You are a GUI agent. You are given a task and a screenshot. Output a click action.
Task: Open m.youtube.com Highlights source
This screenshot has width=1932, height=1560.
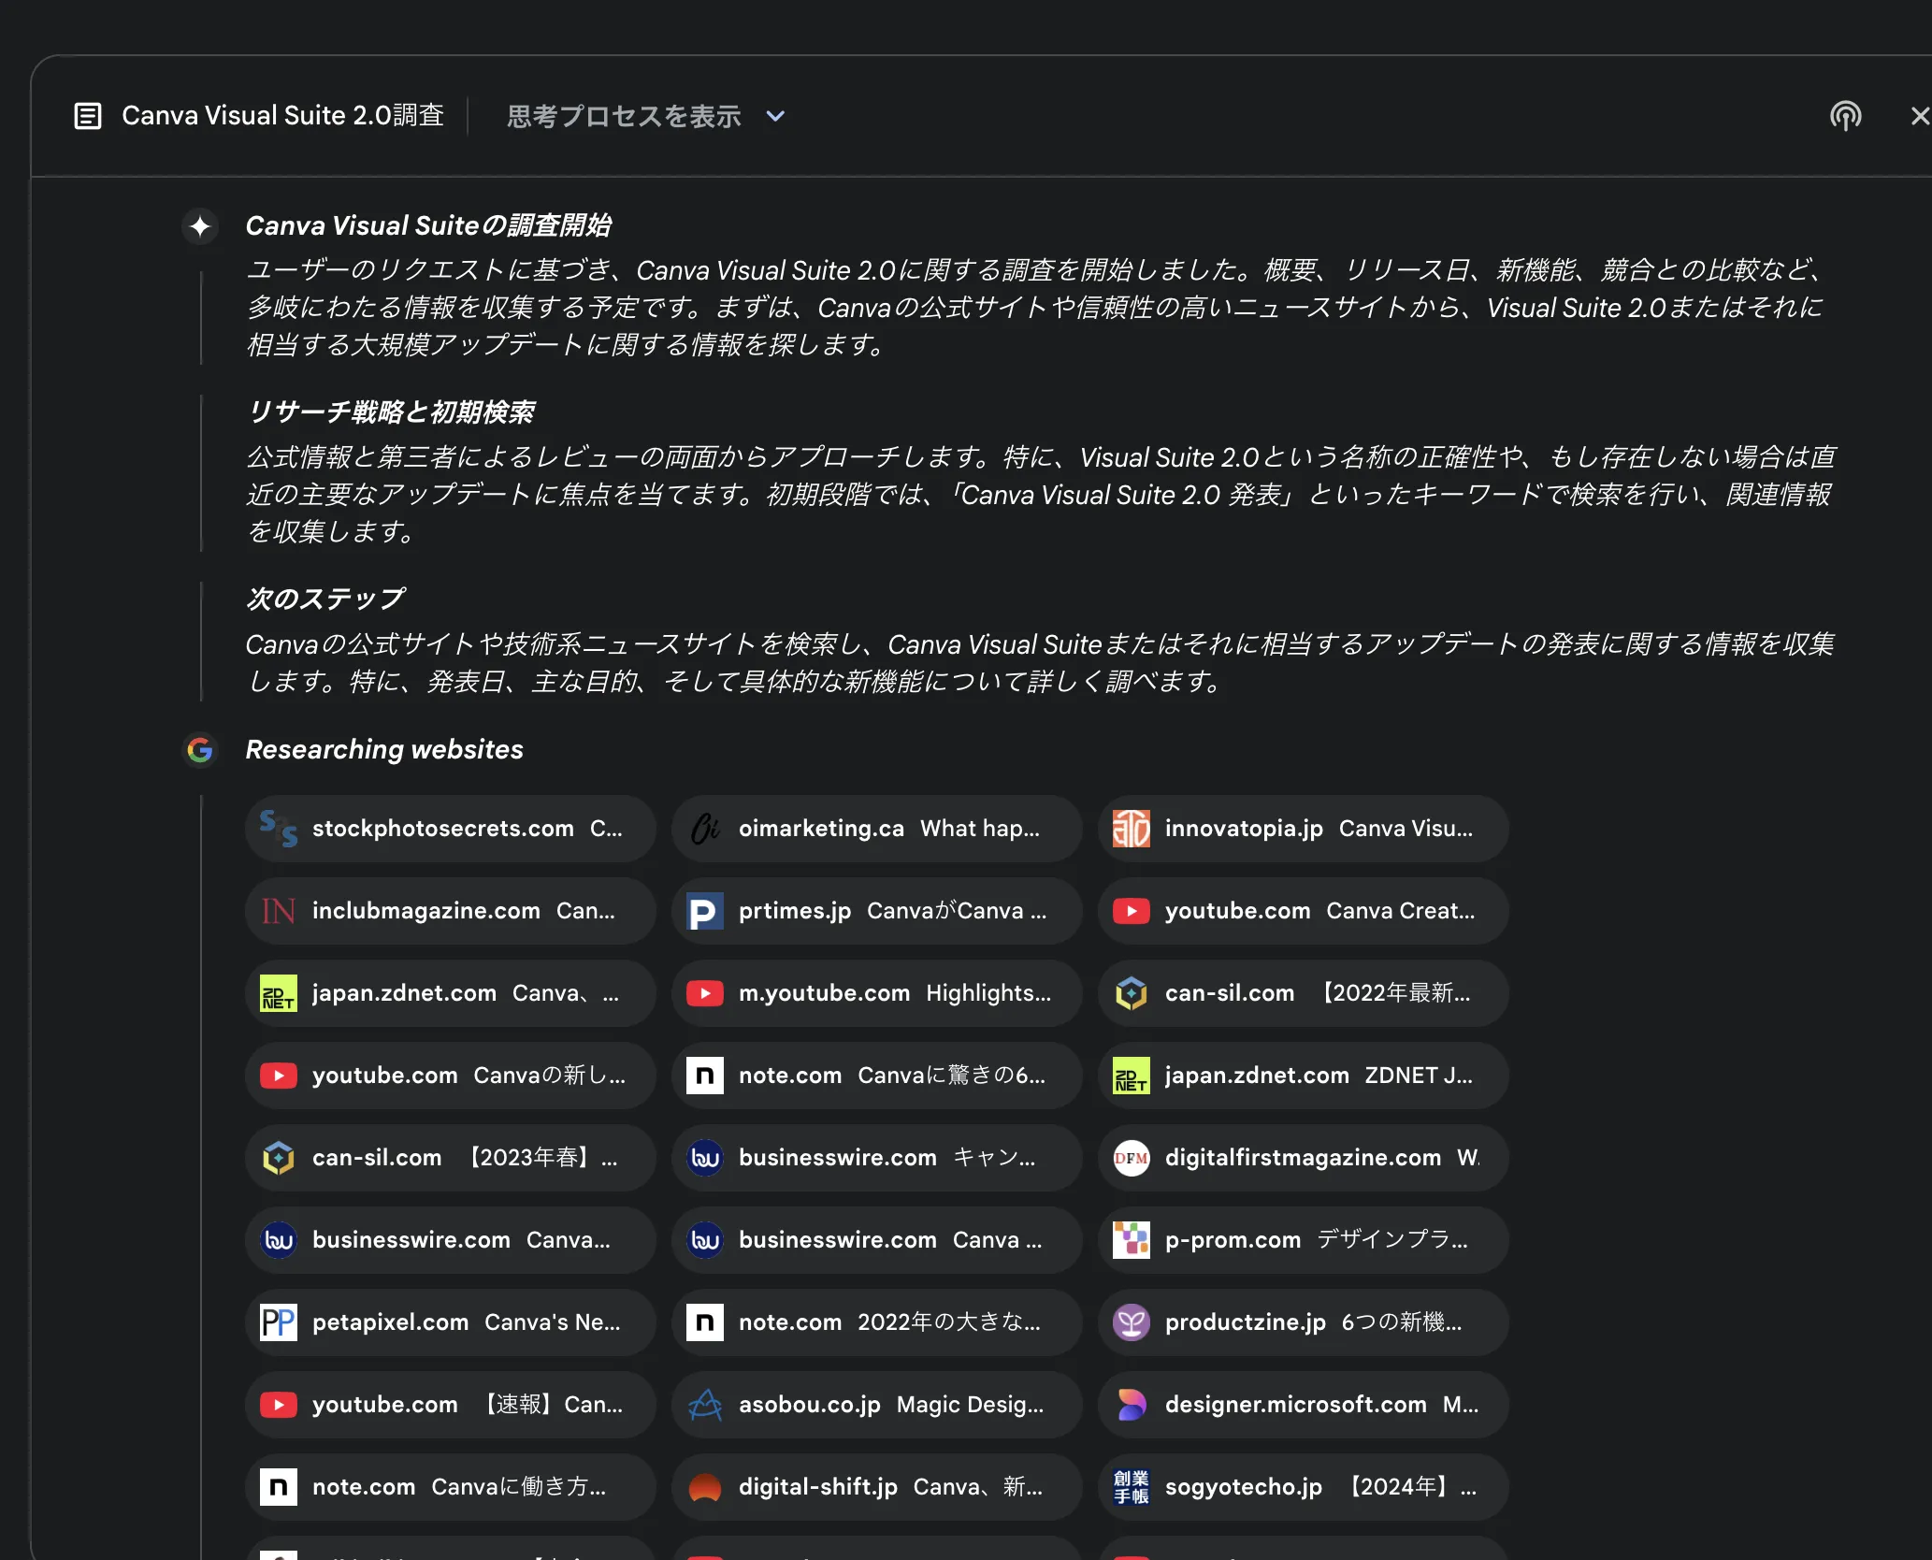click(x=877, y=993)
